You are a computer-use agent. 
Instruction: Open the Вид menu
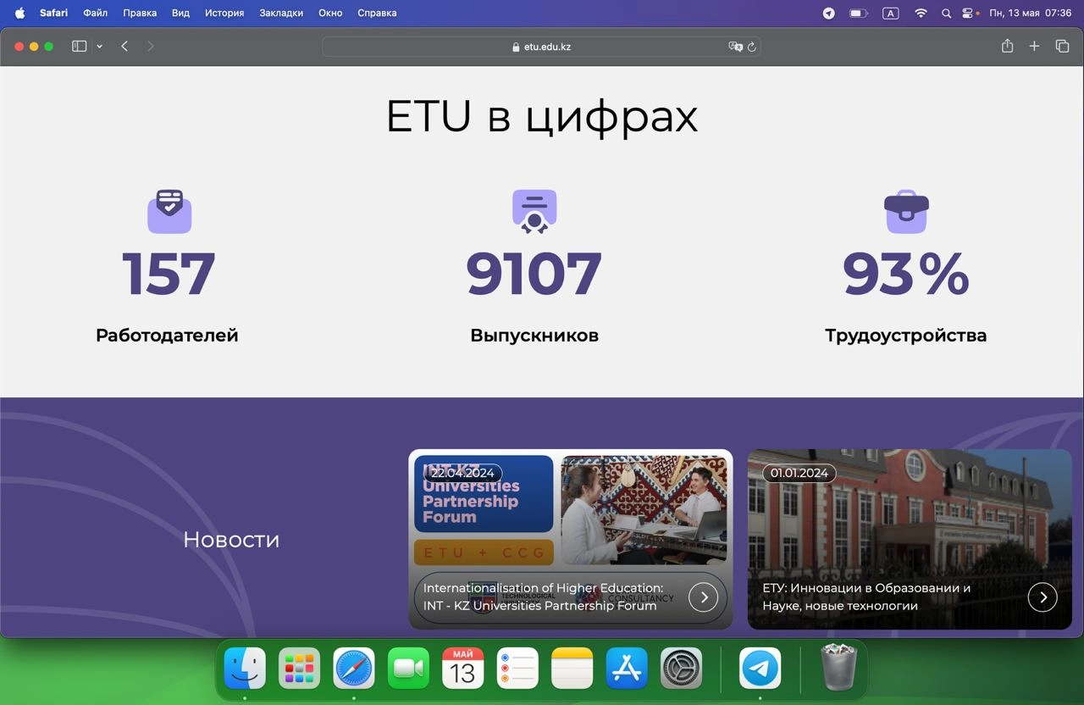click(180, 13)
